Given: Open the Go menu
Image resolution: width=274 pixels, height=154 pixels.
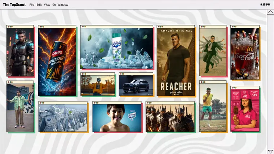Looking at the screenshot, I should 54,5.
